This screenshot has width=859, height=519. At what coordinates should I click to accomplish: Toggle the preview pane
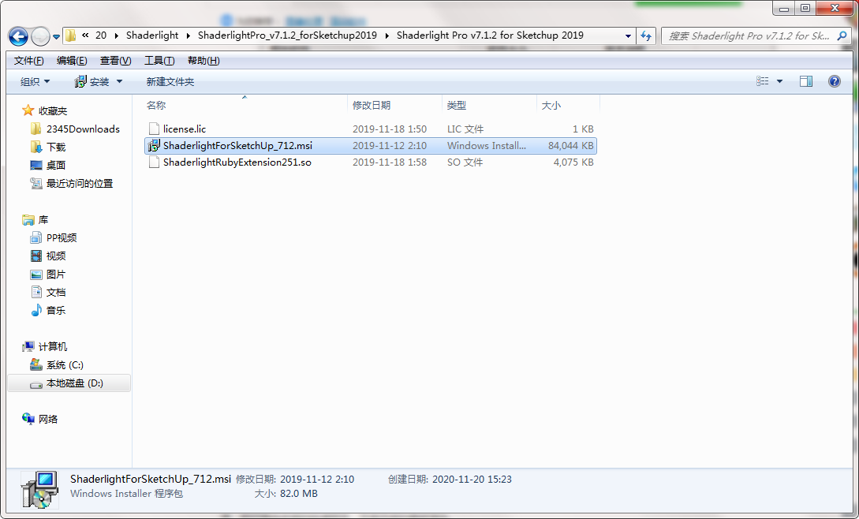coord(806,81)
